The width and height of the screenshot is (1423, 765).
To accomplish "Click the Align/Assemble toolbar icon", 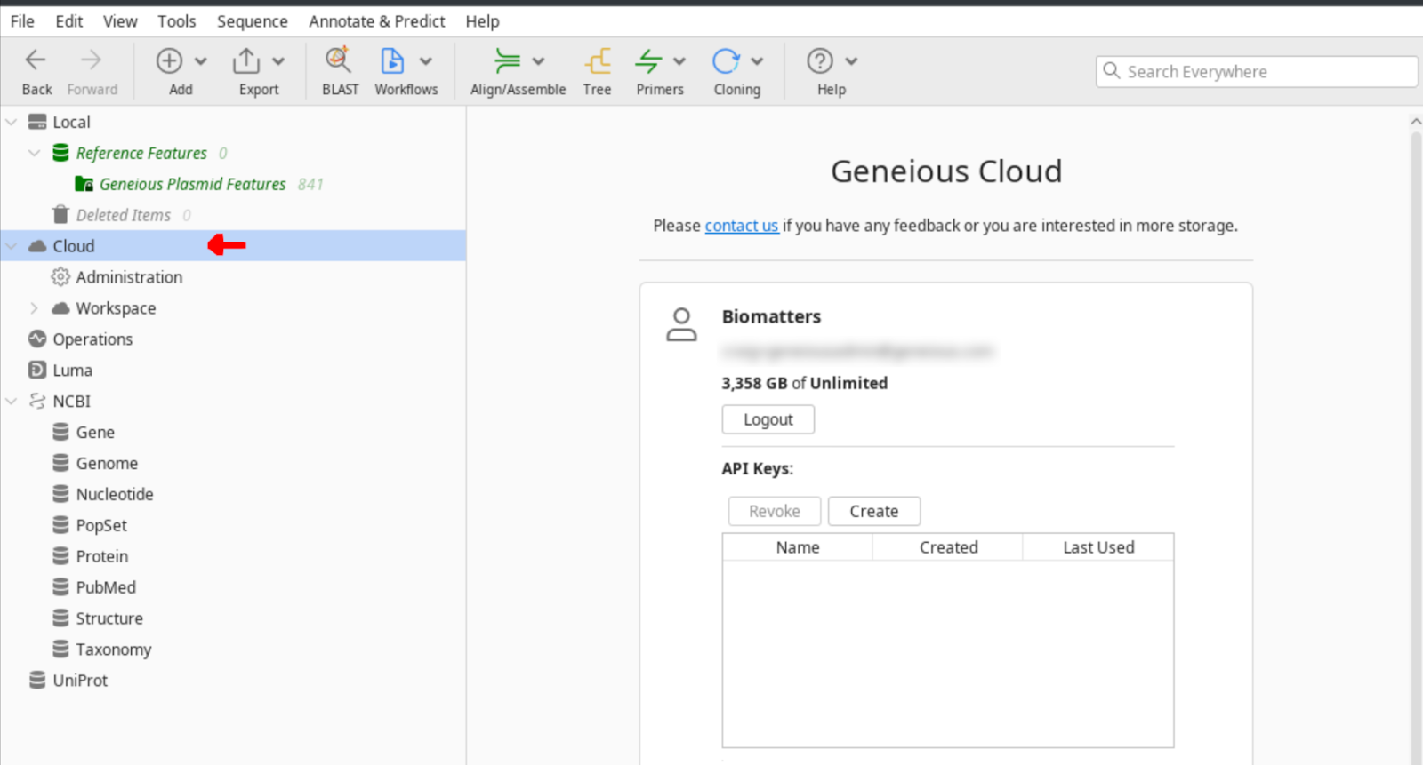I will 507,60.
